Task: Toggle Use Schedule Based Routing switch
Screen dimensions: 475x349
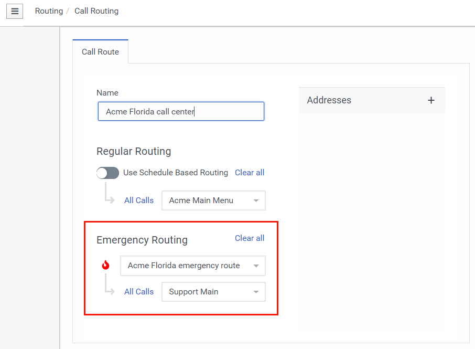Action: [108, 173]
